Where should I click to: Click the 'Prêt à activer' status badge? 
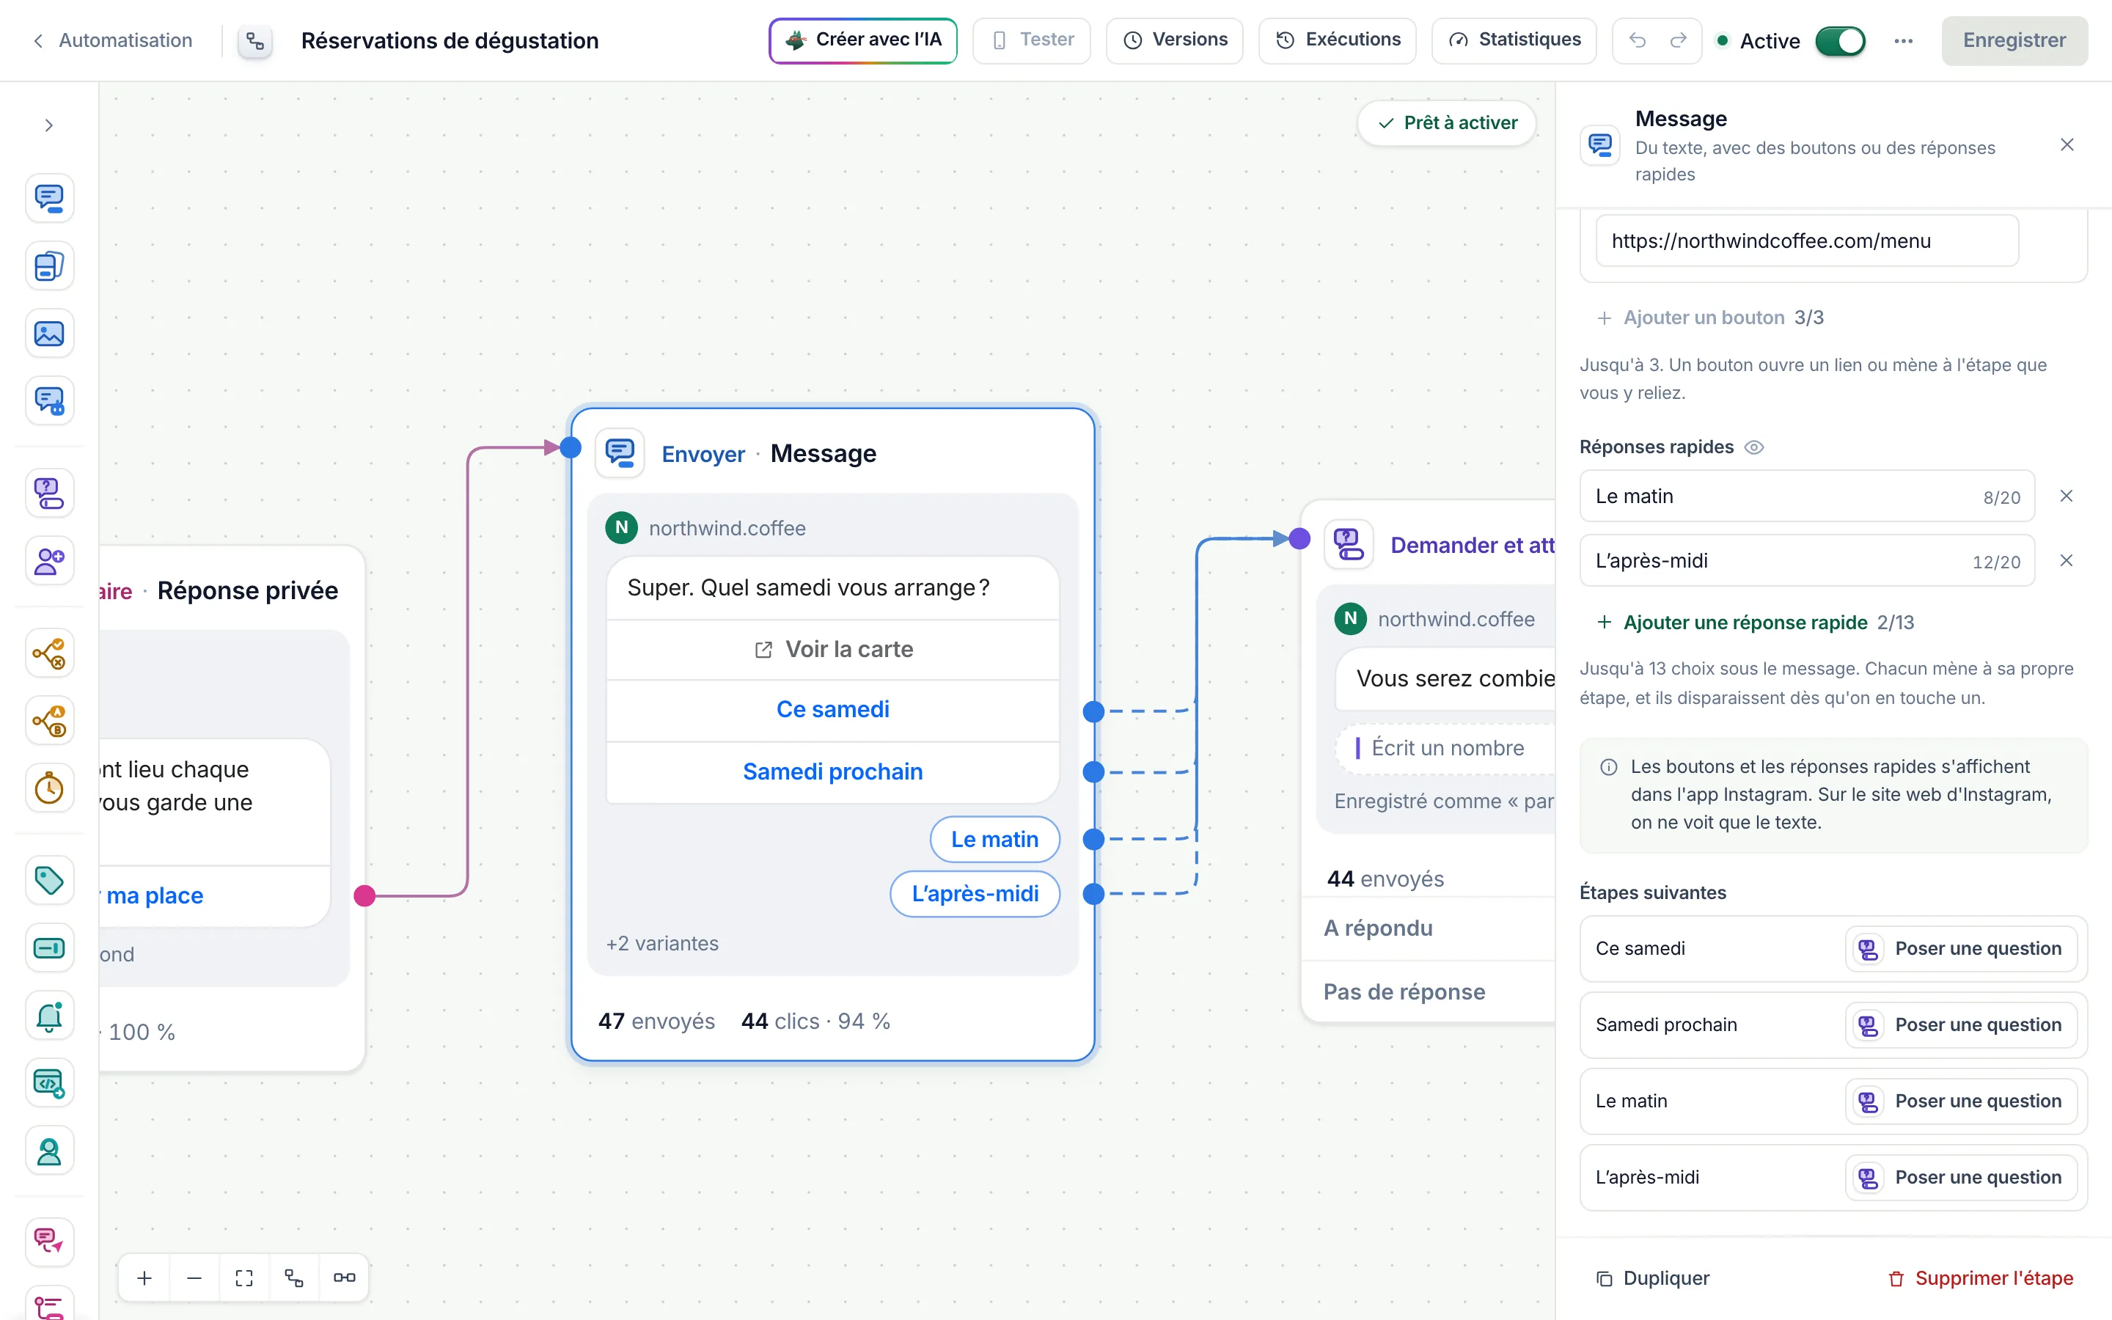pos(1447,123)
